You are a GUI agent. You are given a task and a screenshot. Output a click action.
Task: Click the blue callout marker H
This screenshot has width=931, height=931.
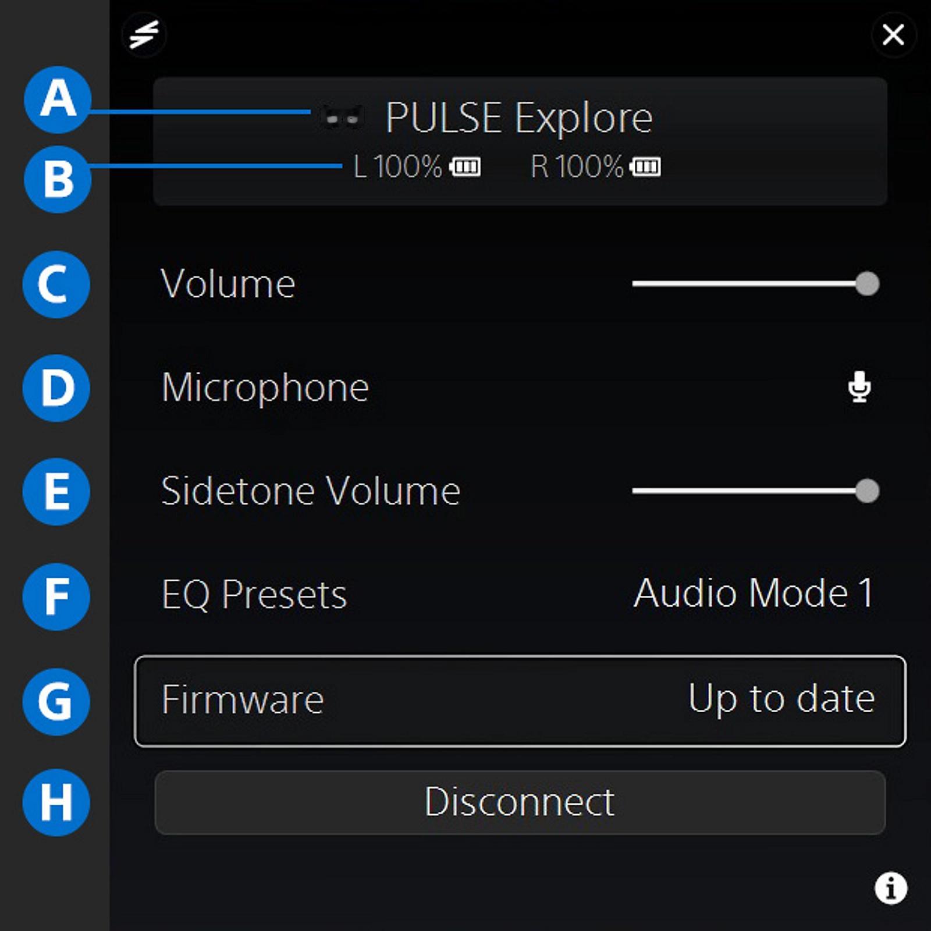[56, 802]
